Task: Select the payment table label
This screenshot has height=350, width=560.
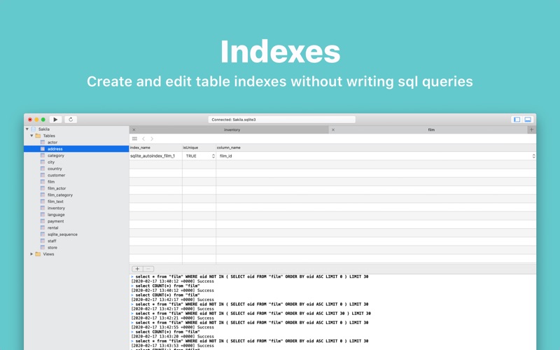Action: [56, 221]
